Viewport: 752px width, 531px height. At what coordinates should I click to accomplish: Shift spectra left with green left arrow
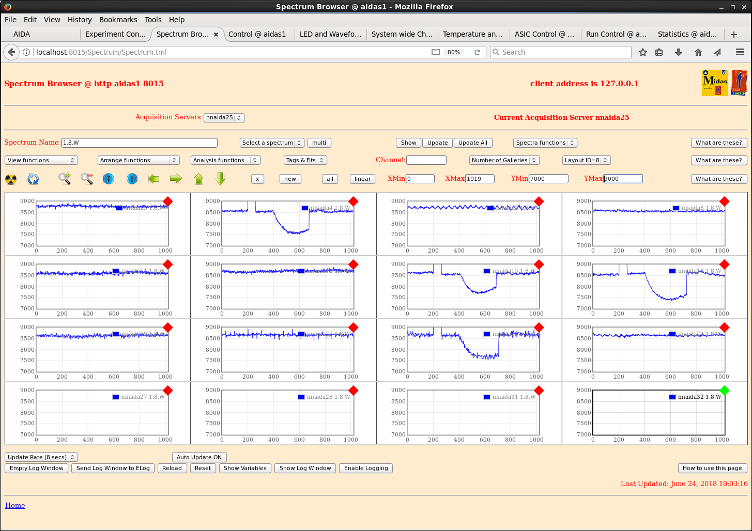click(x=154, y=179)
